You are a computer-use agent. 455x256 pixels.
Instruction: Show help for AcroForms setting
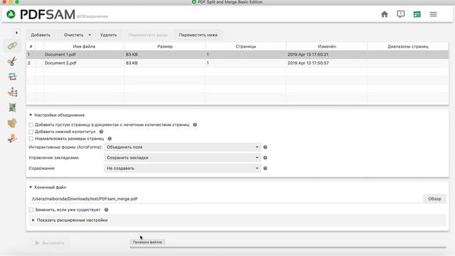(x=265, y=147)
